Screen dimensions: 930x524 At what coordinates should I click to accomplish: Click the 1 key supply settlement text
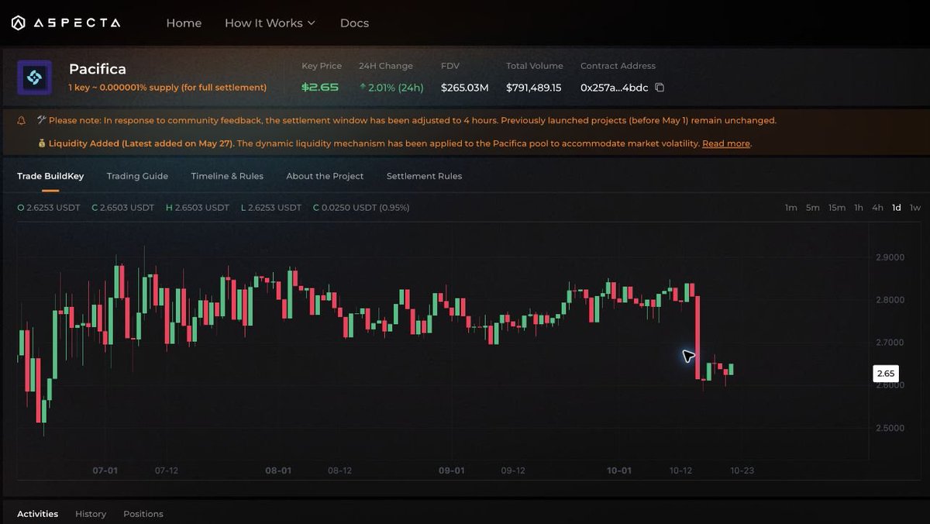click(x=167, y=88)
